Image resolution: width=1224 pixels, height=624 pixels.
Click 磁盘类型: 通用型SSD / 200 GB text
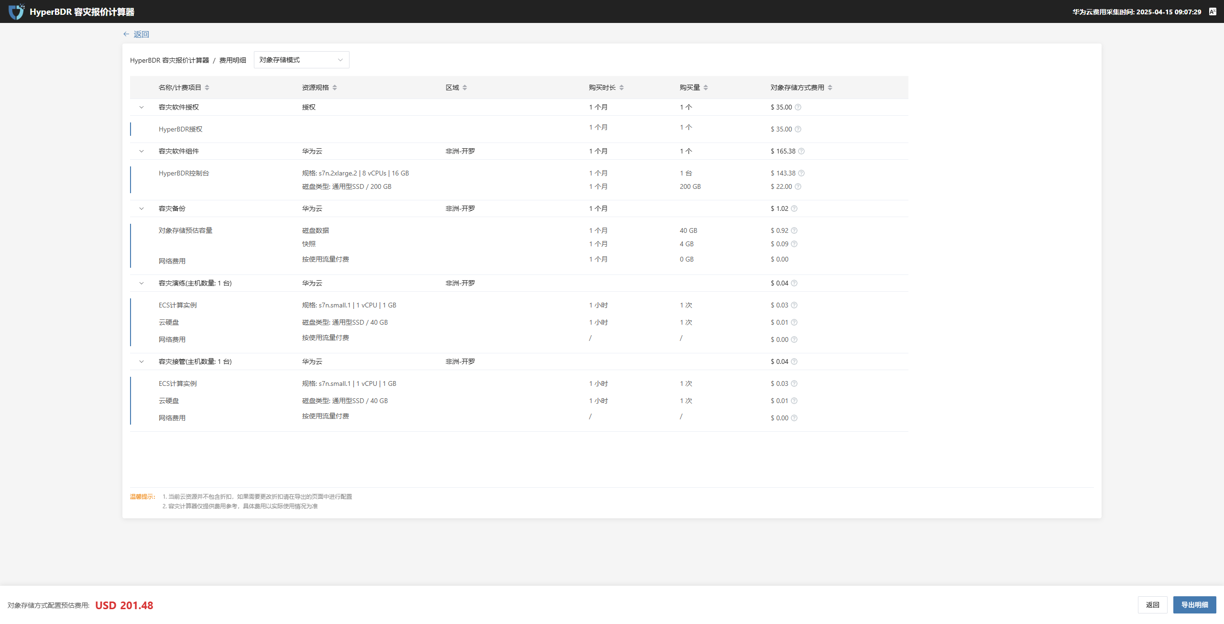(347, 186)
